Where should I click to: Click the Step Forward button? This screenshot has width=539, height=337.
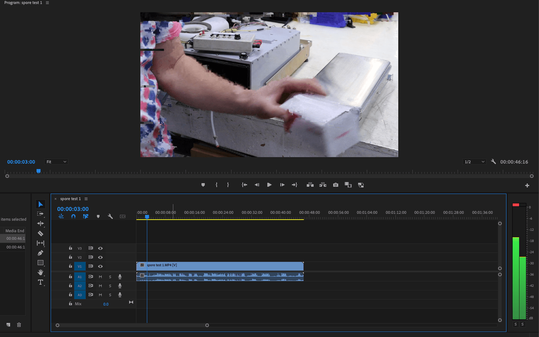point(282,184)
